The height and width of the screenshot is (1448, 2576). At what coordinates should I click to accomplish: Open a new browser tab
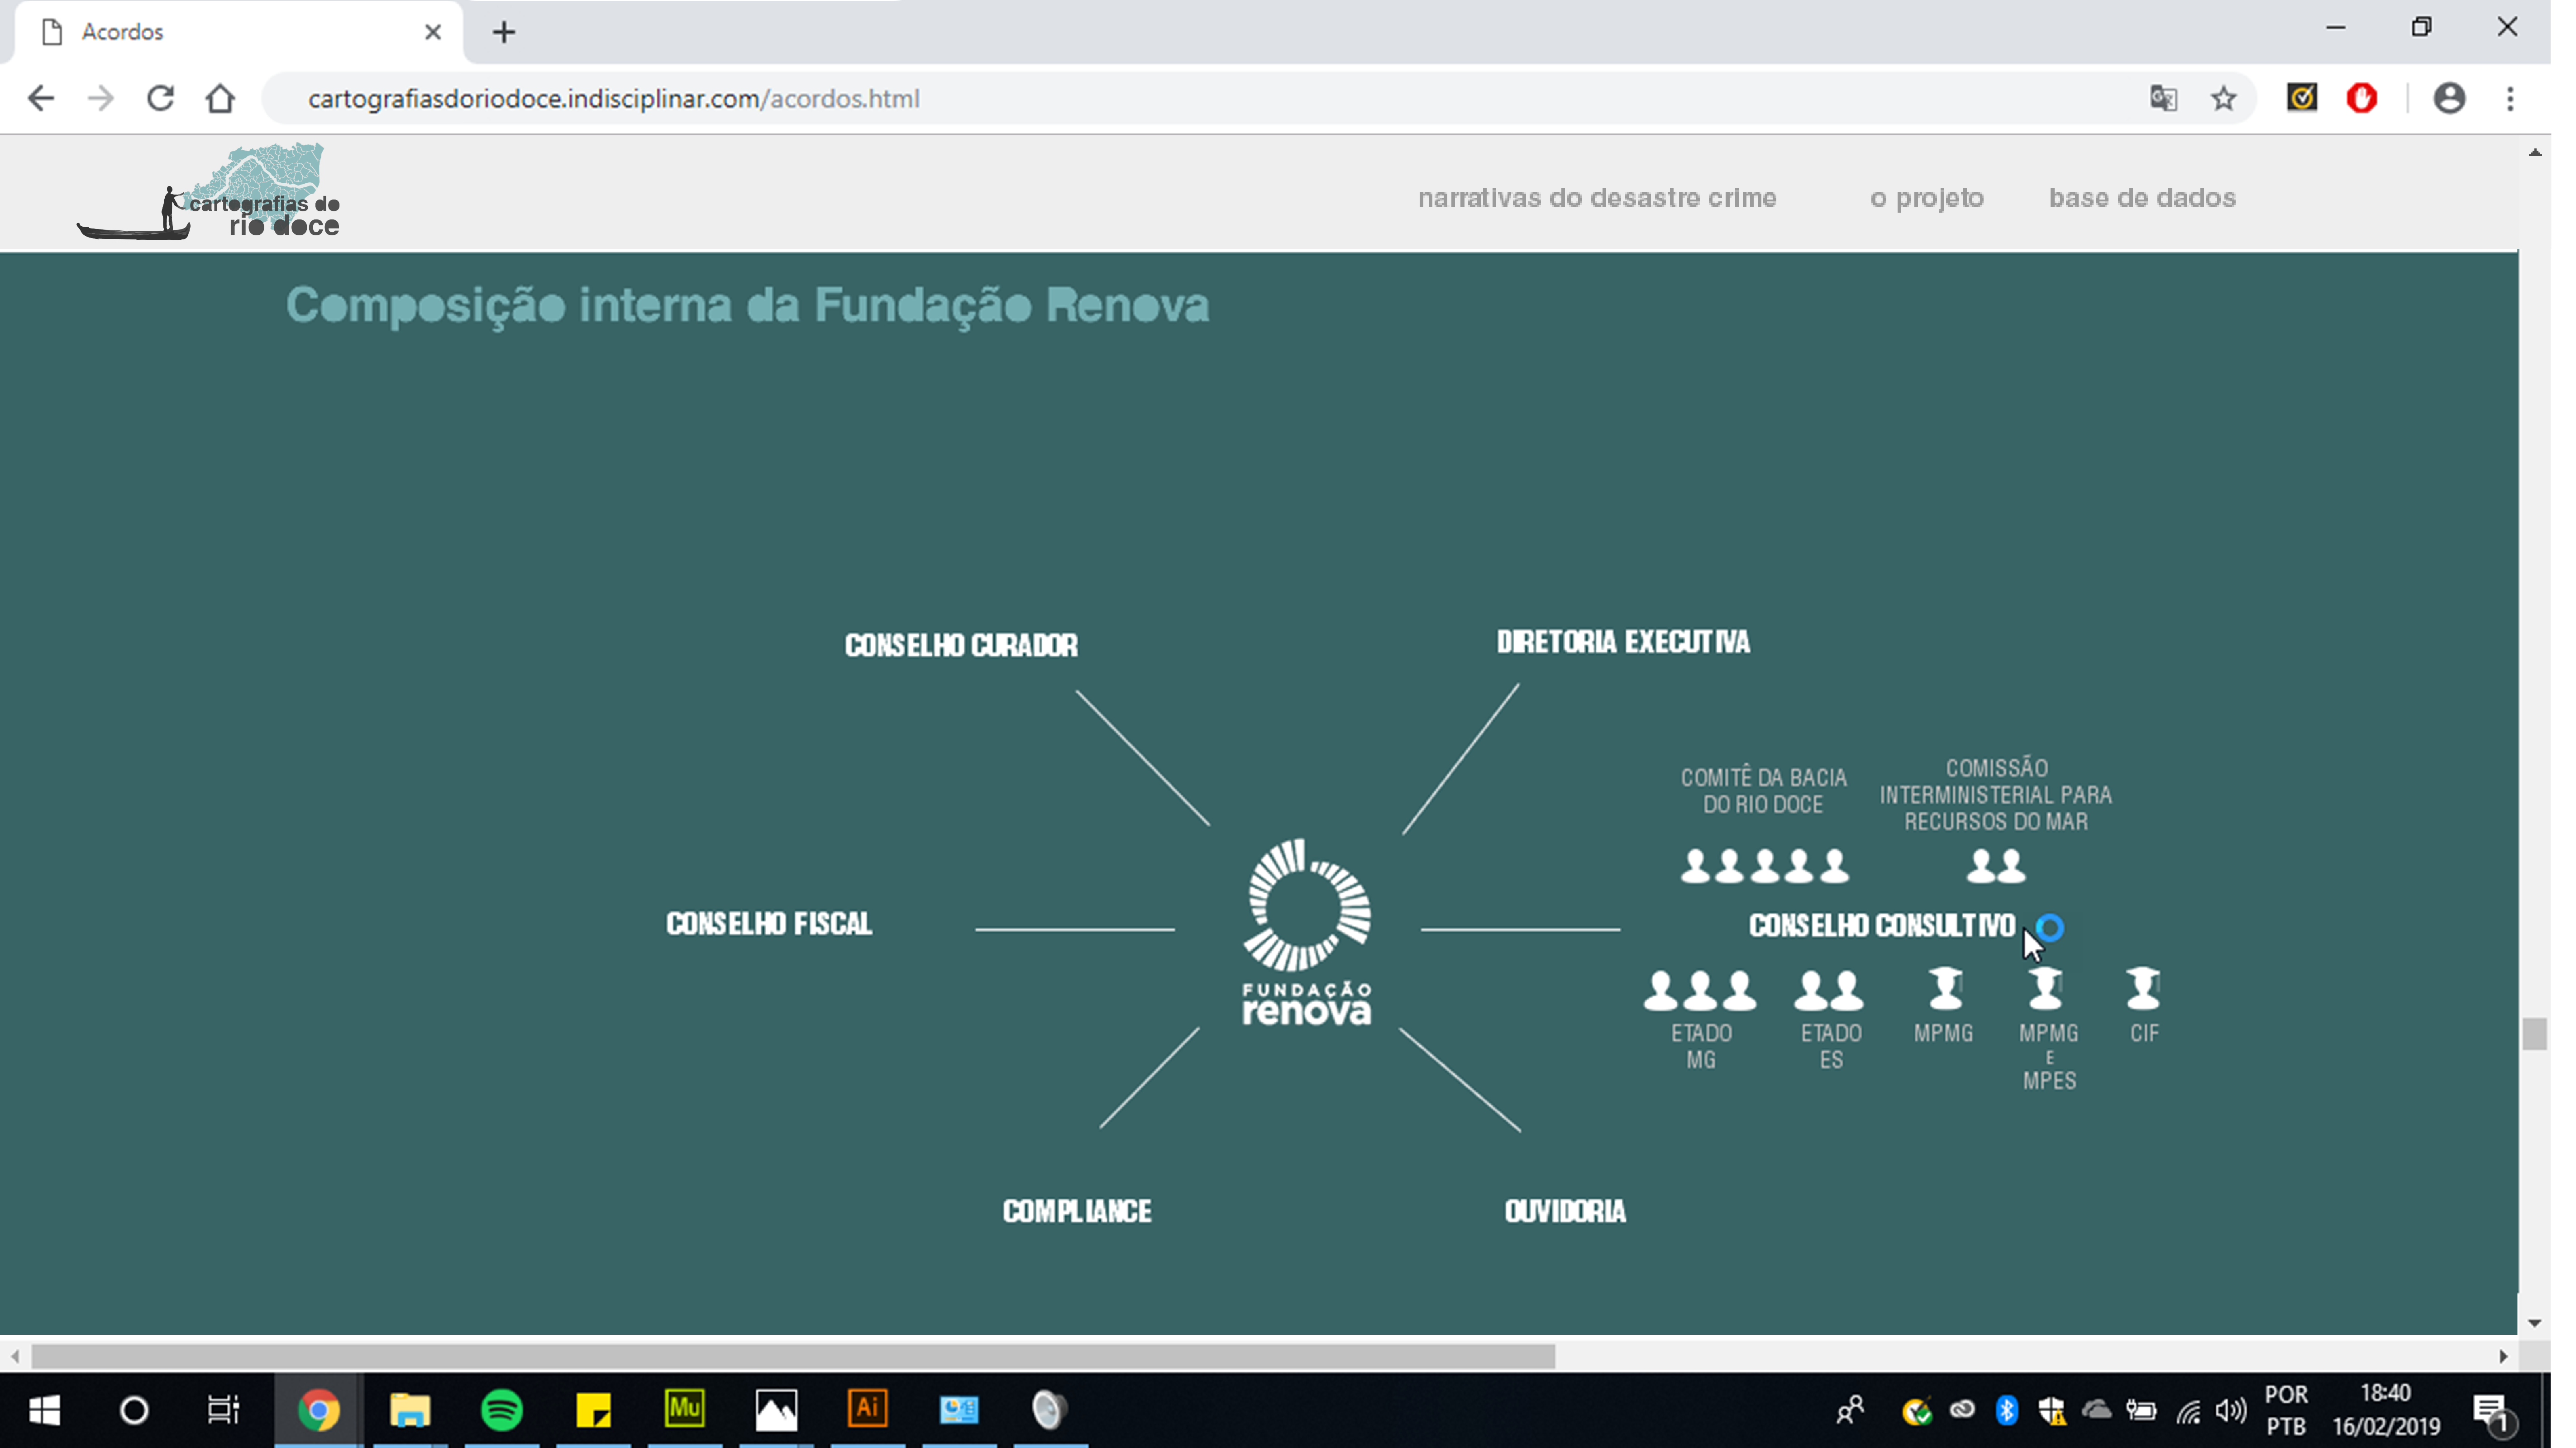[504, 32]
